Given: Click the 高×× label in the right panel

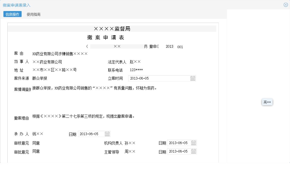Looking at the screenshot, I should 267,102.
